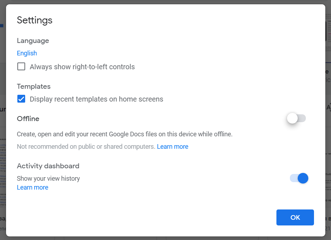Switch on offline editing for Google Docs

point(296,118)
